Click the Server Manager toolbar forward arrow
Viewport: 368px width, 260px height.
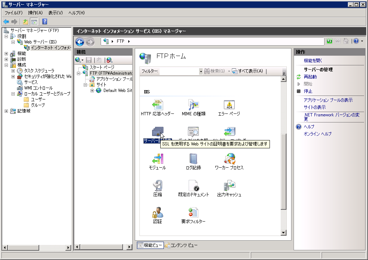(14, 22)
